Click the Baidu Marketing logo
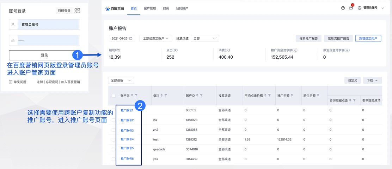The height and width of the screenshot is (169, 392). [115, 8]
